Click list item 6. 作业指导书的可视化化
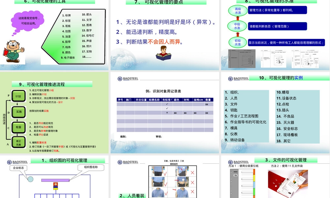This screenshot has height=198, width=330. 246,122
